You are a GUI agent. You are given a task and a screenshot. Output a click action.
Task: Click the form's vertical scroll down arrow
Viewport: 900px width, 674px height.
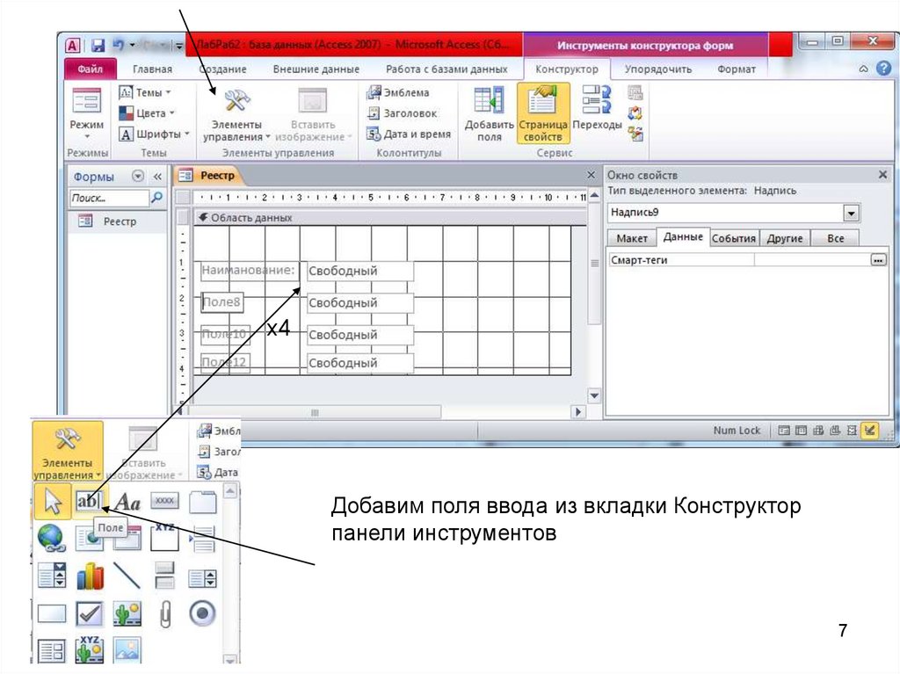click(594, 395)
